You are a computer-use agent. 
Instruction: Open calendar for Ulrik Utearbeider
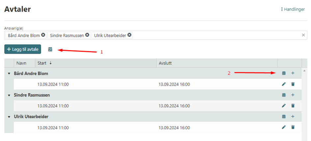coord(284,117)
